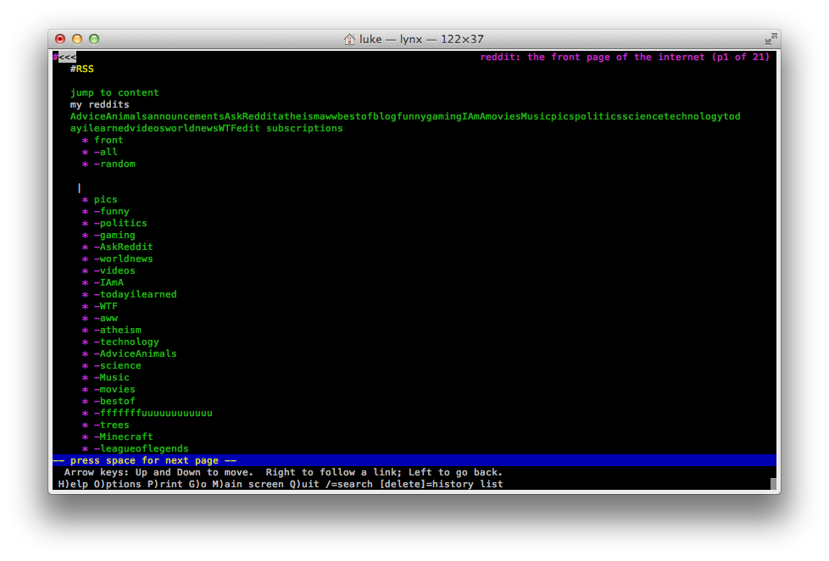Visit the '-technology' subreddit link
Screen dimensions: 829x561
pos(126,342)
